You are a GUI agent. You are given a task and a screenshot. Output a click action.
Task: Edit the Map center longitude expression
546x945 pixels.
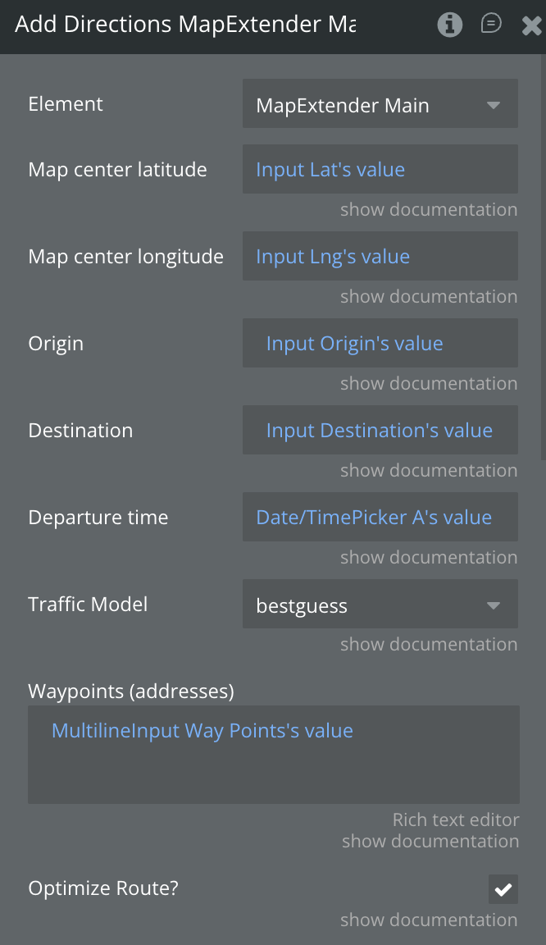click(380, 257)
